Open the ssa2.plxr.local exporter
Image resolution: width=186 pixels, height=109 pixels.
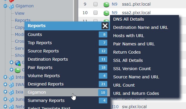coord(136,13)
